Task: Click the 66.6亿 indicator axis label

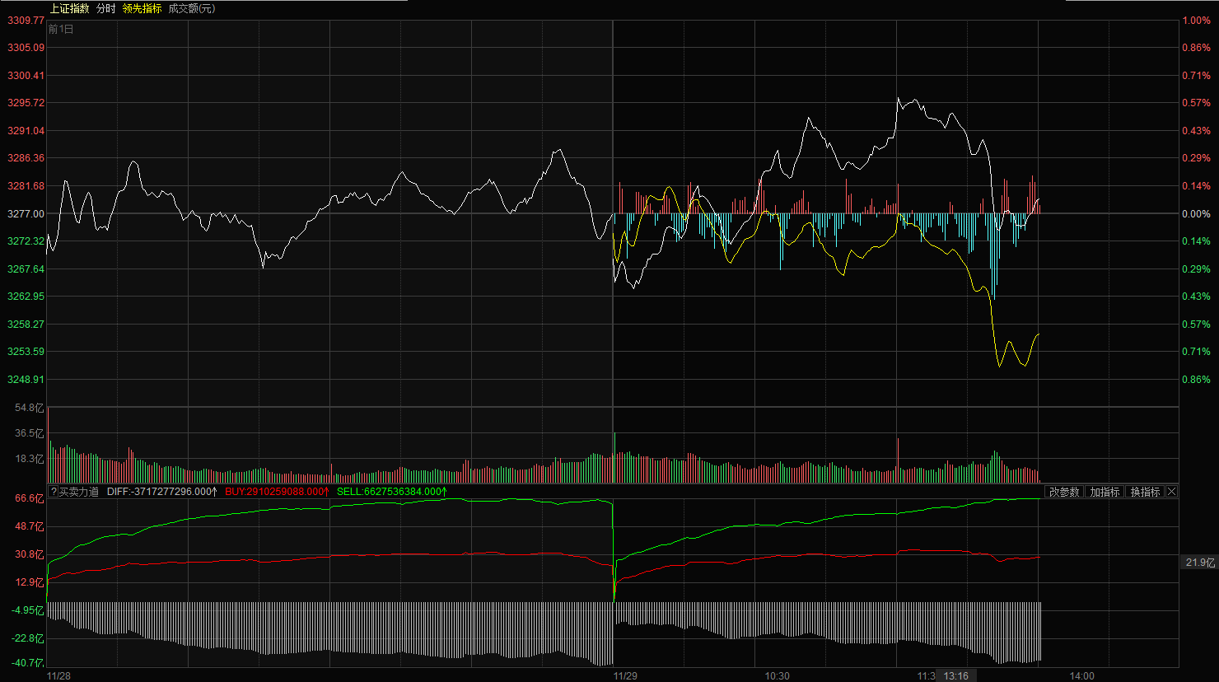Action: 29,498
